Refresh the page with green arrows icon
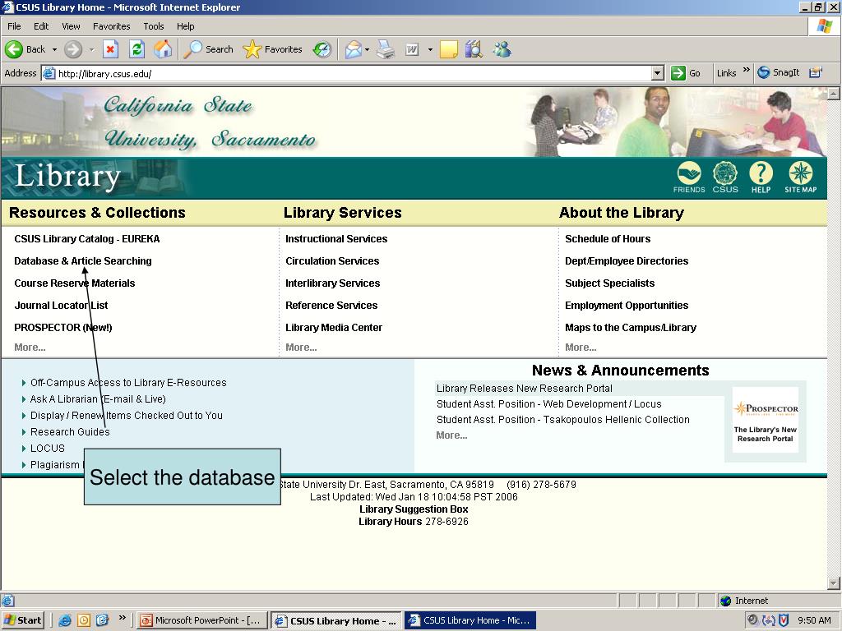This screenshot has width=842, height=631. pos(137,49)
